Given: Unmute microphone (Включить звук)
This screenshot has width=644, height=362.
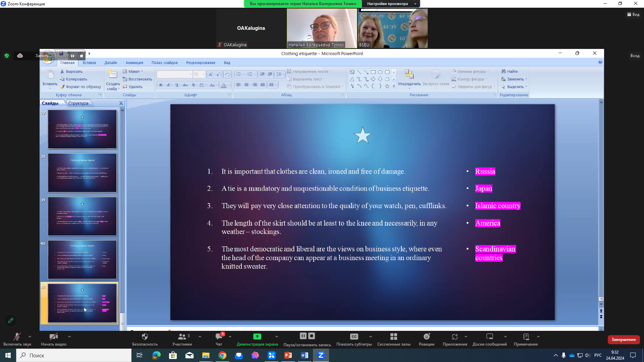Looking at the screenshot, I should pyautogui.click(x=17, y=337).
